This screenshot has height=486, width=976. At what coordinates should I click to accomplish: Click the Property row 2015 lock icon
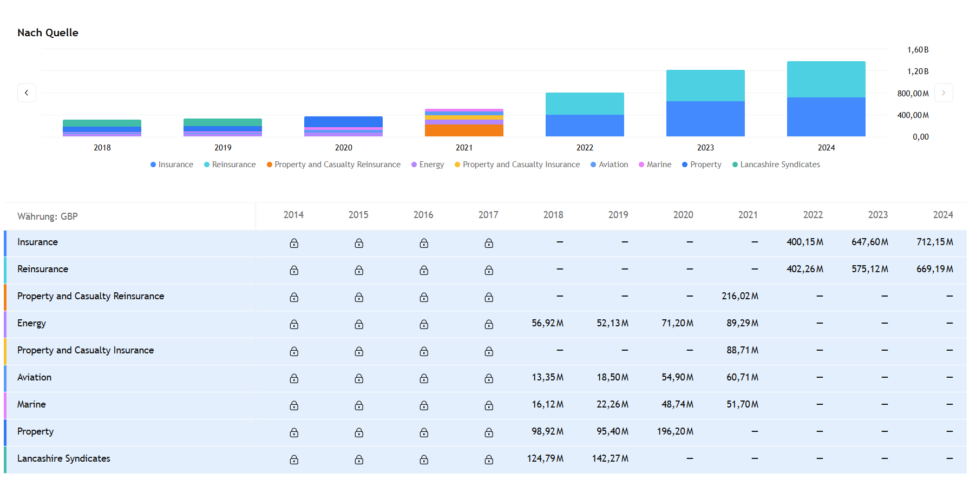[359, 432]
